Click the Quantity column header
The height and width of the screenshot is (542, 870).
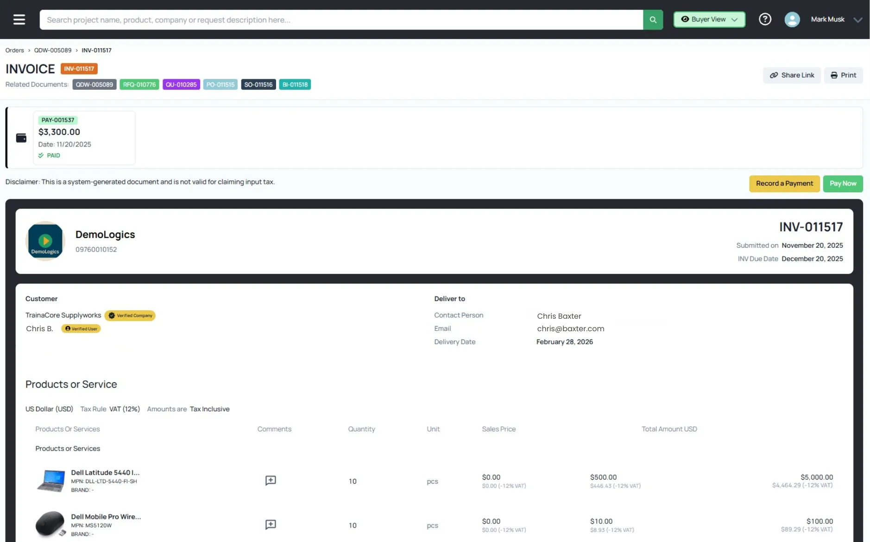click(x=361, y=429)
